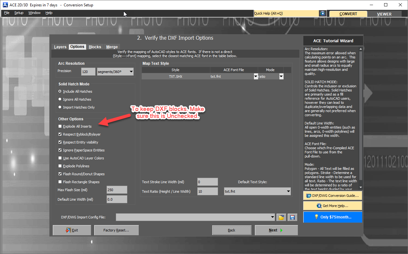Expand DXF/DWG Import Config File dropdown
The height and width of the screenshot is (254, 408).
[272, 217]
